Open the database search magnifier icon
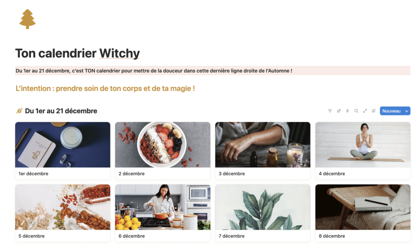 point(356,111)
